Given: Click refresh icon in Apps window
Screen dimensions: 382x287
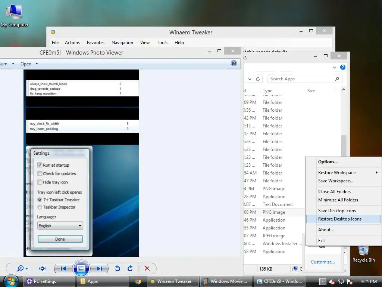Looking at the screenshot, I should click(x=258, y=79).
